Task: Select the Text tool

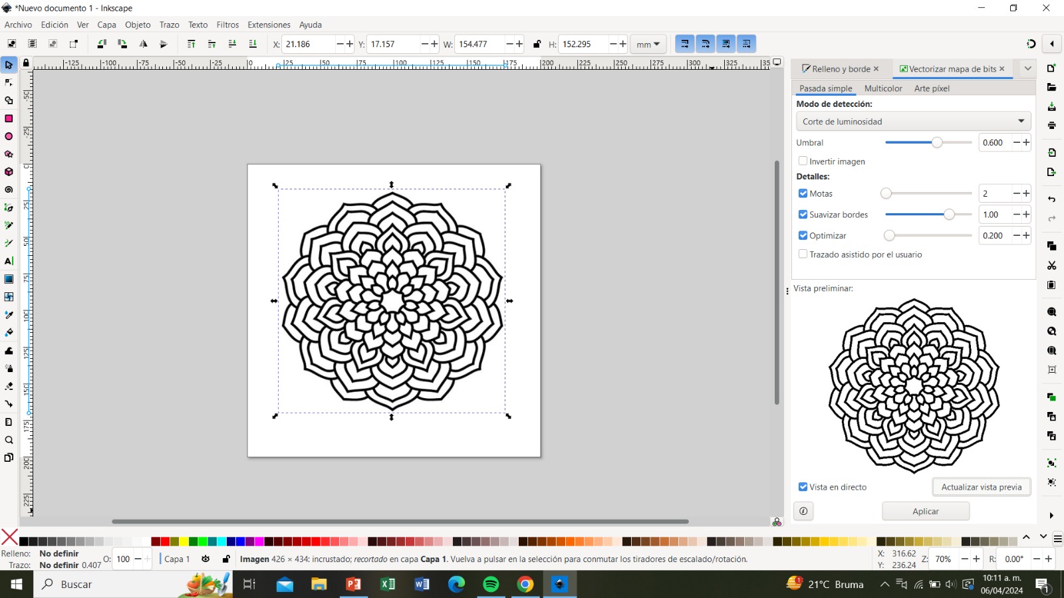Action: click(x=9, y=261)
